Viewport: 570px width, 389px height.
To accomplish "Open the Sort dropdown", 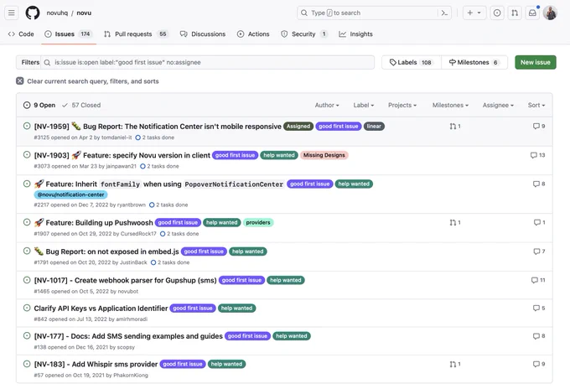I will [536, 105].
